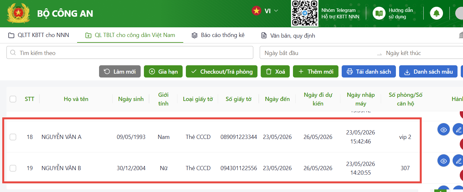This screenshot has width=463, height=192.
Task: Click the Danh sách mẫu download button
Action: pyautogui.click(x=428, y=71)
